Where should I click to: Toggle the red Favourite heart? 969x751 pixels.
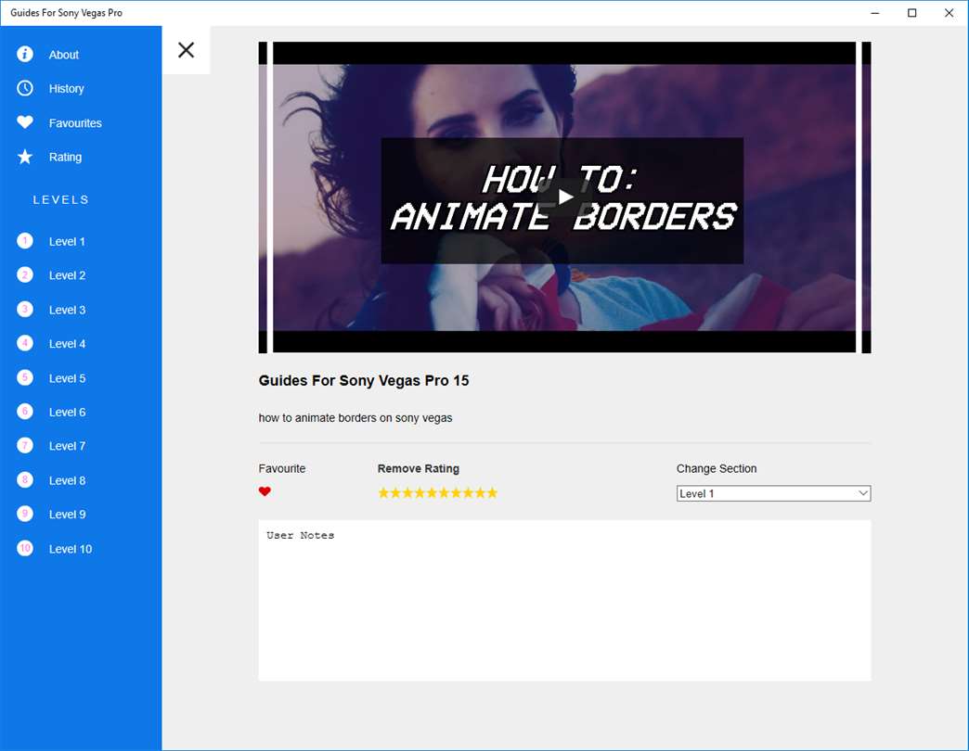[265, 491]
